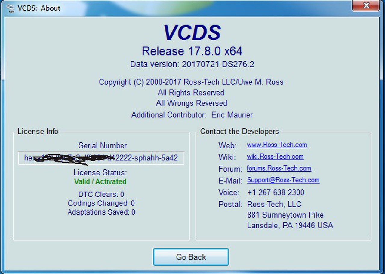Click the VCDS icon in the title bar

click(10, 8)
